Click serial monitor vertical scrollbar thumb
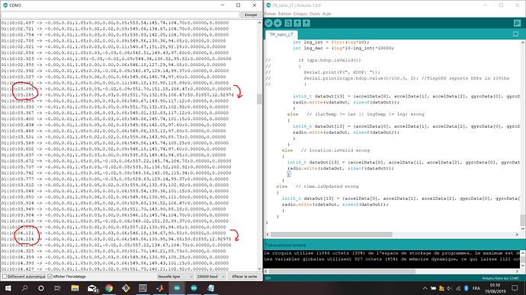The height and width of the screenshot is (295, 526). coord(259,100)
